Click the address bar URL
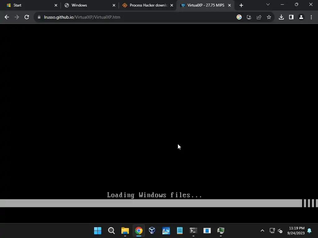Image resolution: width=318 pixels, height=238 pixels. click(82, 17)
